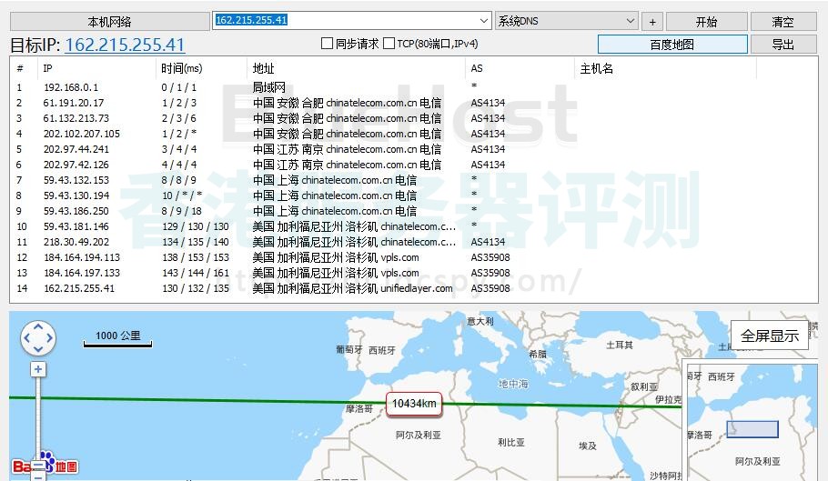Switch to the 百度地图 map tab
This screenshot has width=828, height=481.
click(671, 45)
